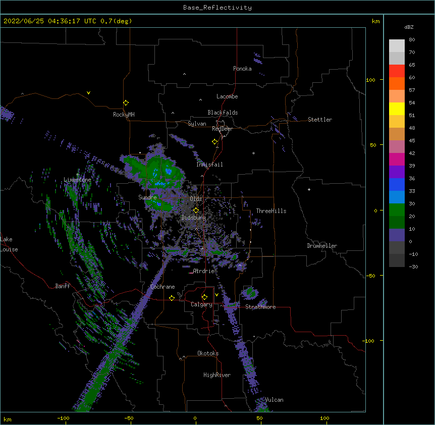Click the yellow station marker near RockyMH
The height and width of the screenshot is (425, 435).
tap(126, 102)
